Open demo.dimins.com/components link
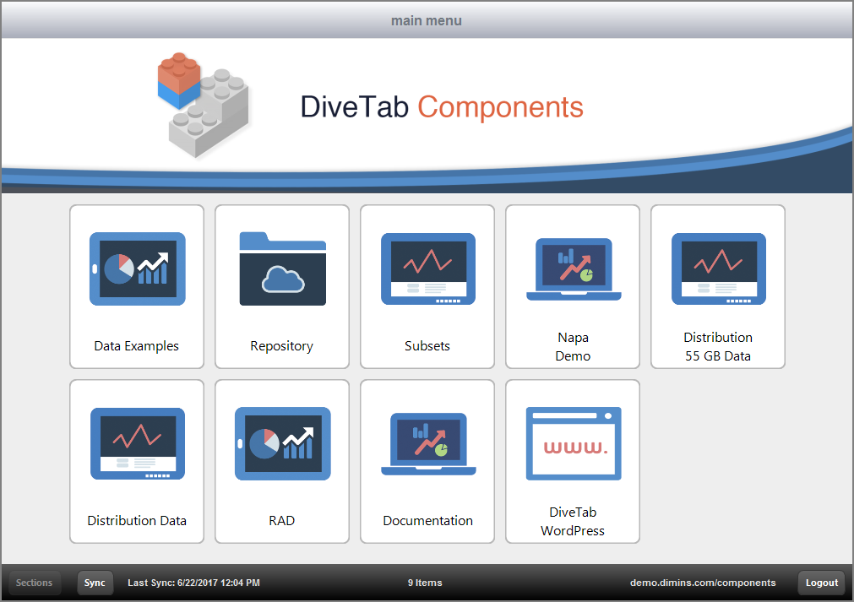 click(703, 583)
